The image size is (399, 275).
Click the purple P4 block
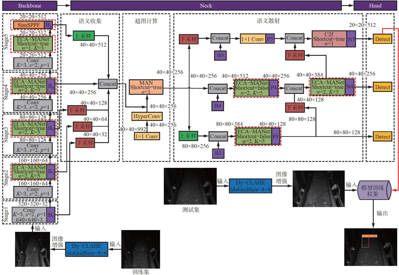pos(273,88)
